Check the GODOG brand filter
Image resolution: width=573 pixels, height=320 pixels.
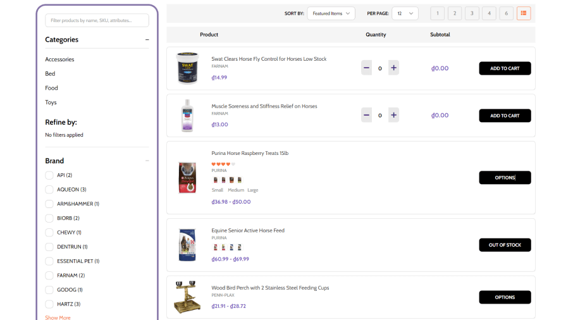point(49,290)
